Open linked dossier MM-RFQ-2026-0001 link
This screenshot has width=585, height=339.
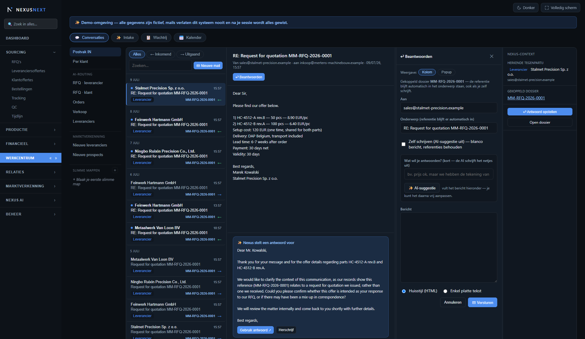pos(526,98)
